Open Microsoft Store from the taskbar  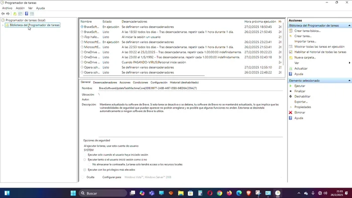[x=191, y=193]
